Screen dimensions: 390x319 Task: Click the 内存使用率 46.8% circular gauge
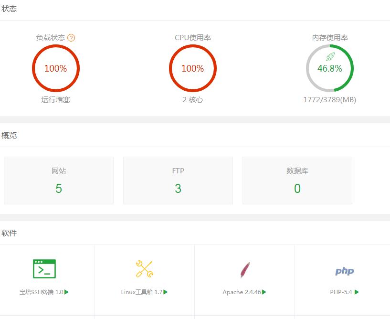[330, 68]
